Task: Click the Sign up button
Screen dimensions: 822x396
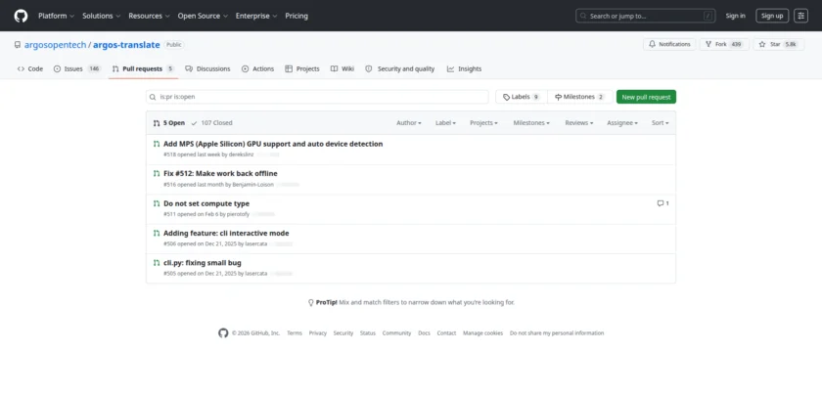Action: click(772, 16)
